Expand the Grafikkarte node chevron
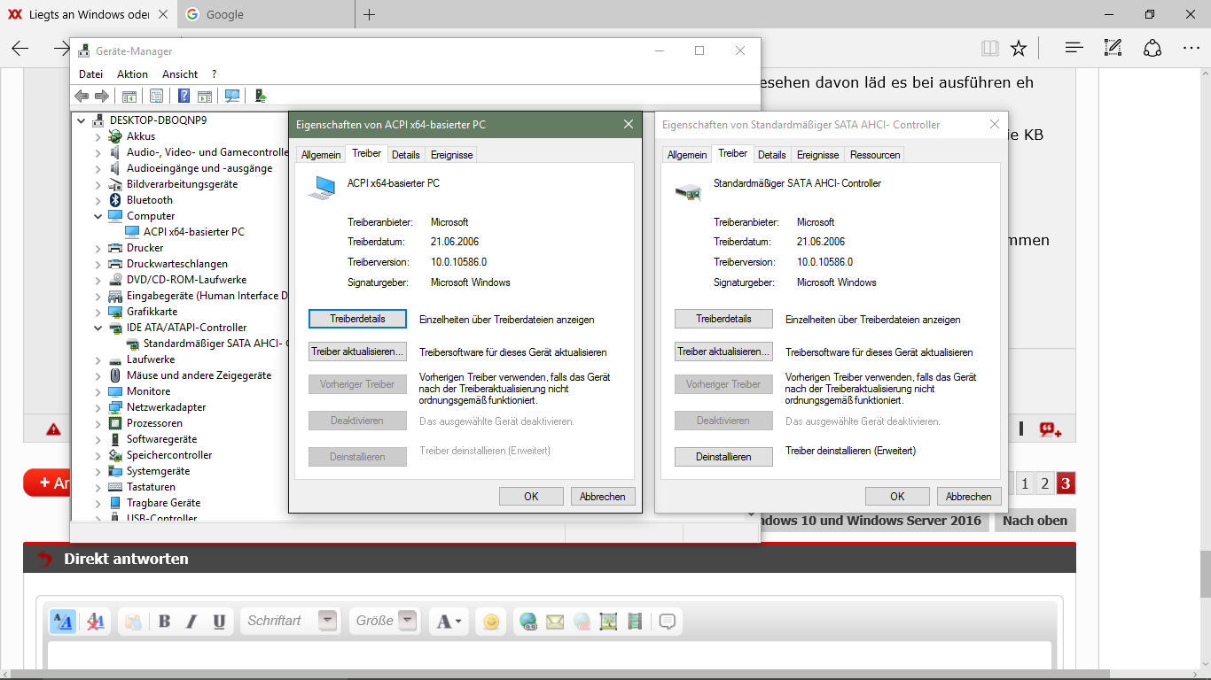 click(x=98, y=312)
